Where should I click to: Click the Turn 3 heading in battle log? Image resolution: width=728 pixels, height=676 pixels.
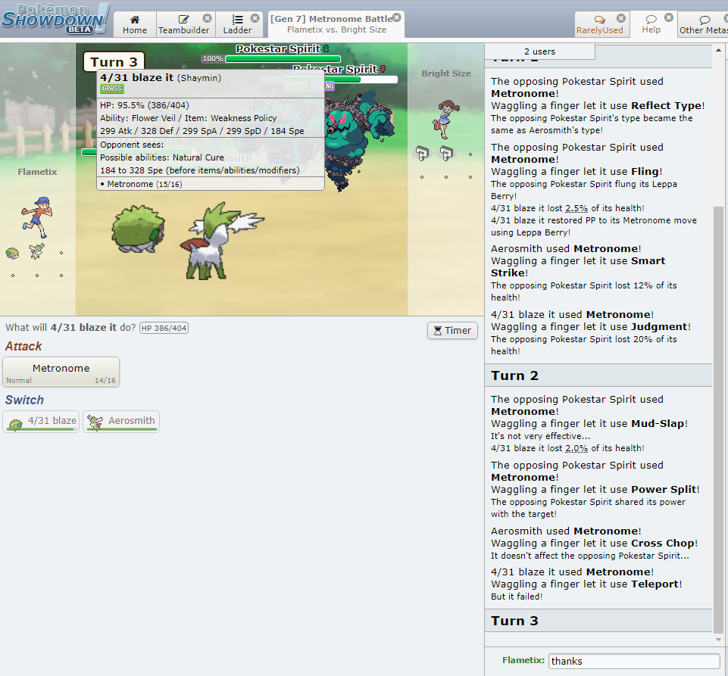coord(515,621)
